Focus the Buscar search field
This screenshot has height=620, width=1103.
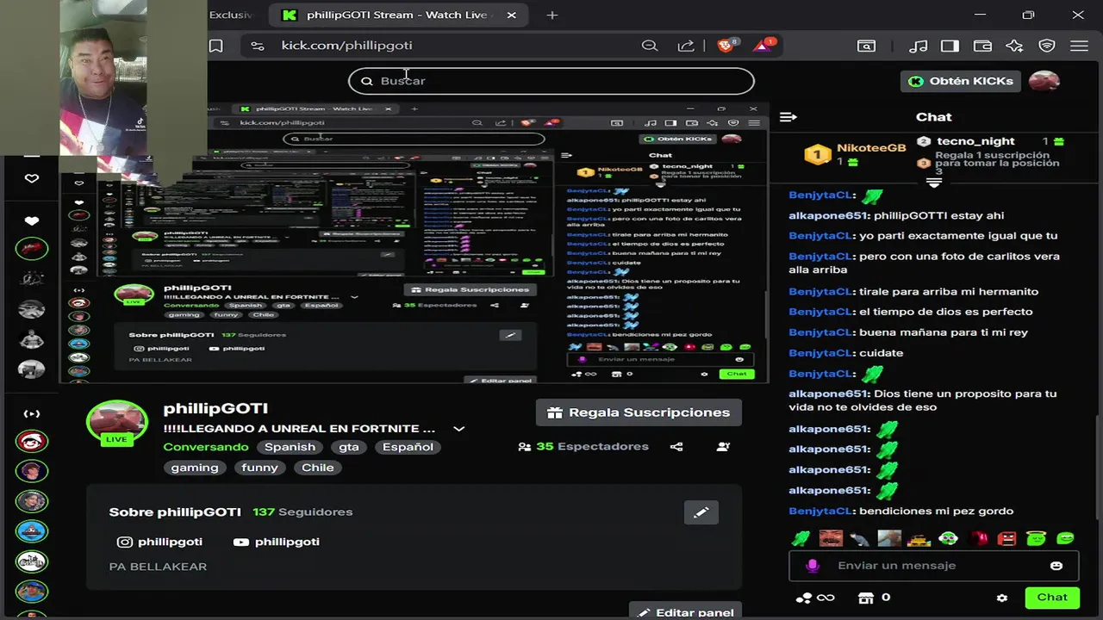point(551,81)
